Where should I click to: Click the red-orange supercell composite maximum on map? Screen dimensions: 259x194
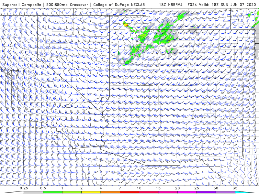(x=127, y=25)
